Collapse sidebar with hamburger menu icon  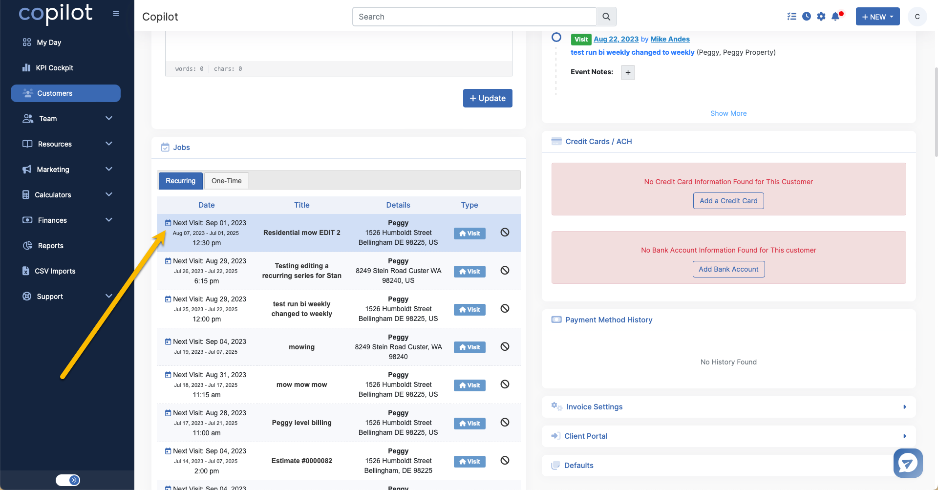tap(116, 14)
